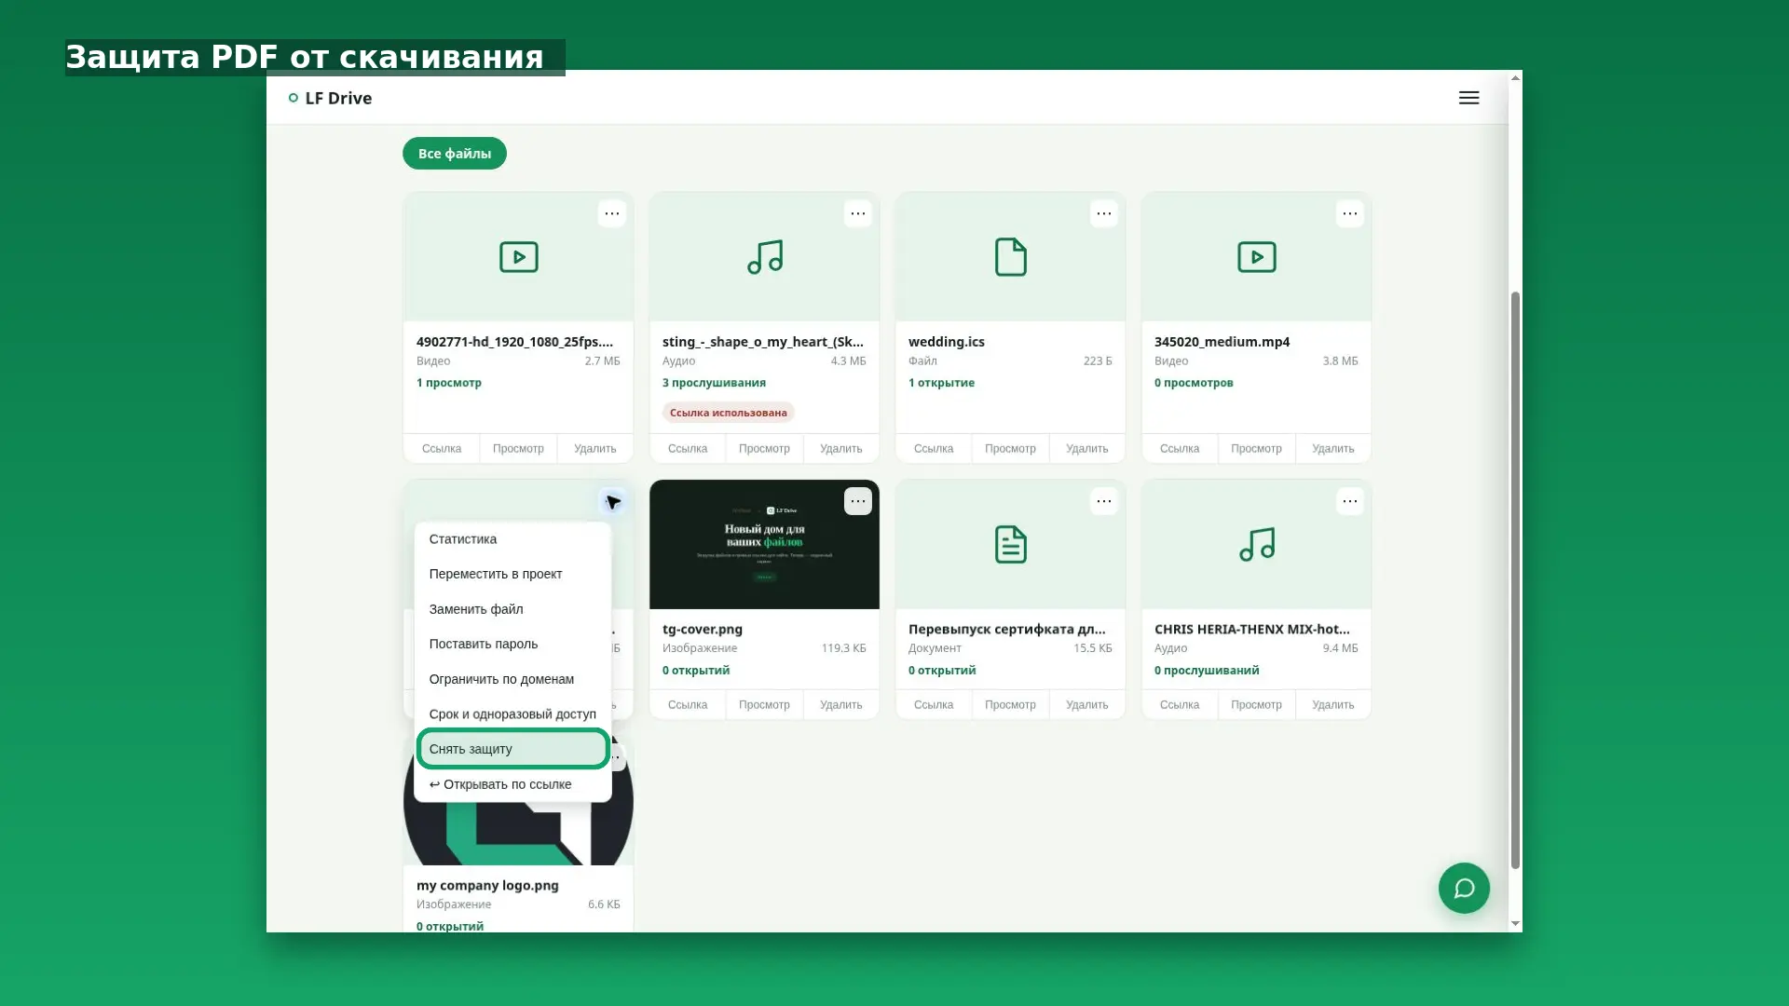The height and width of the screenshot is (1006, 1789).
Task: Open options menu for 4902771-hd video card
Action: pos(612,213)
